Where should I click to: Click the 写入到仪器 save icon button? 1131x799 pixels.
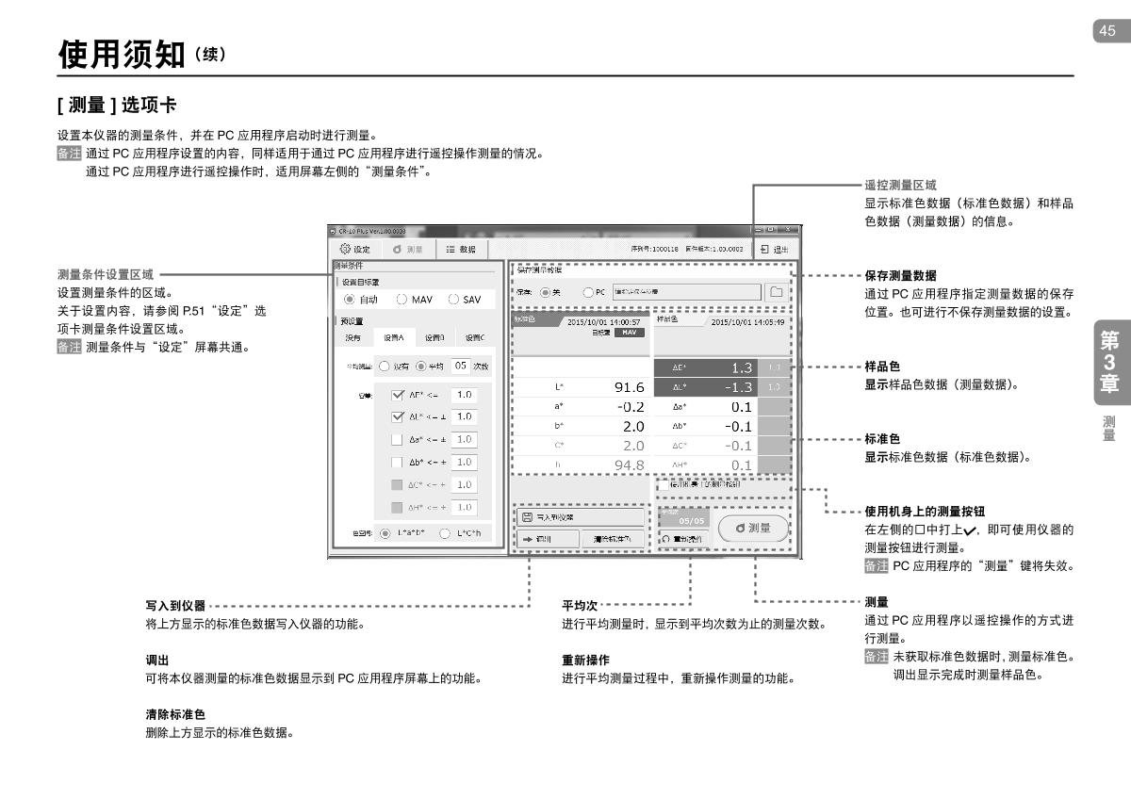tap(581, 516)
